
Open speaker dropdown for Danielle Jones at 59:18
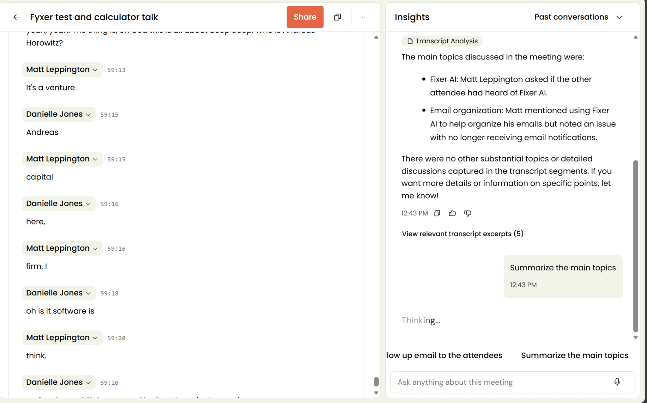click(x=59, y=293)
